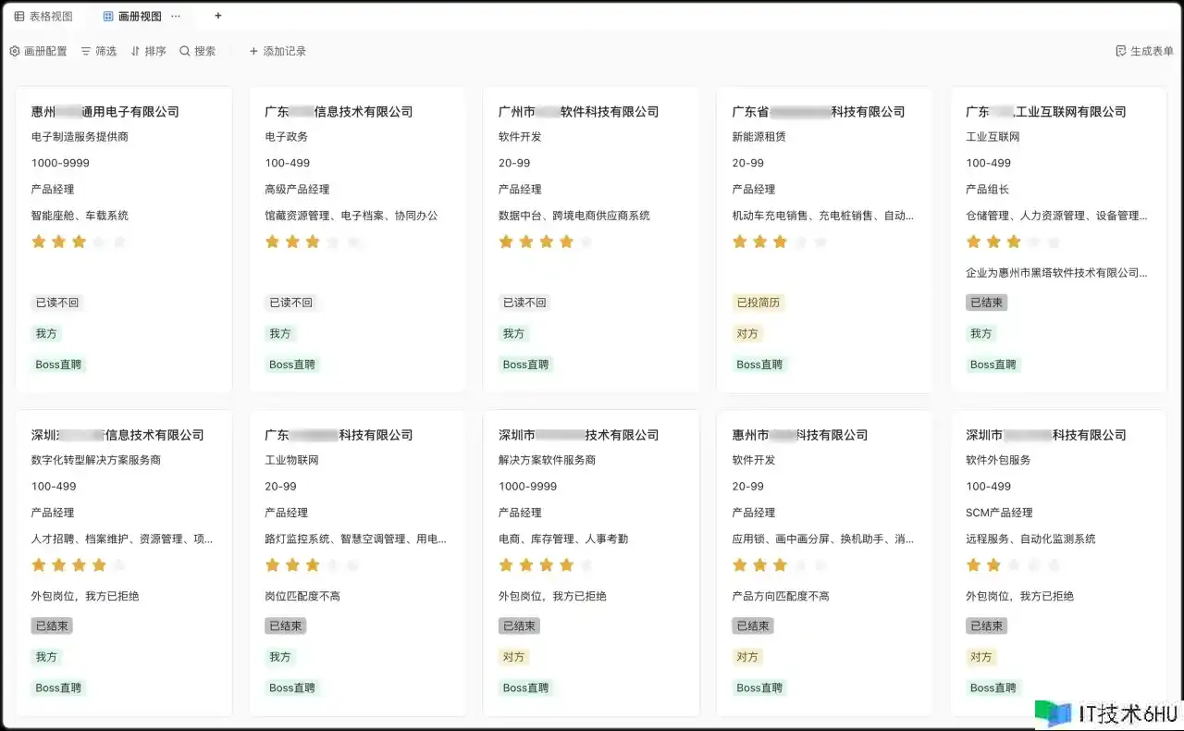This screenshot has width=1184, height=731.
Task: Open 画册视图 tab's three-dot more menu
Action: [x=176, y=17]
